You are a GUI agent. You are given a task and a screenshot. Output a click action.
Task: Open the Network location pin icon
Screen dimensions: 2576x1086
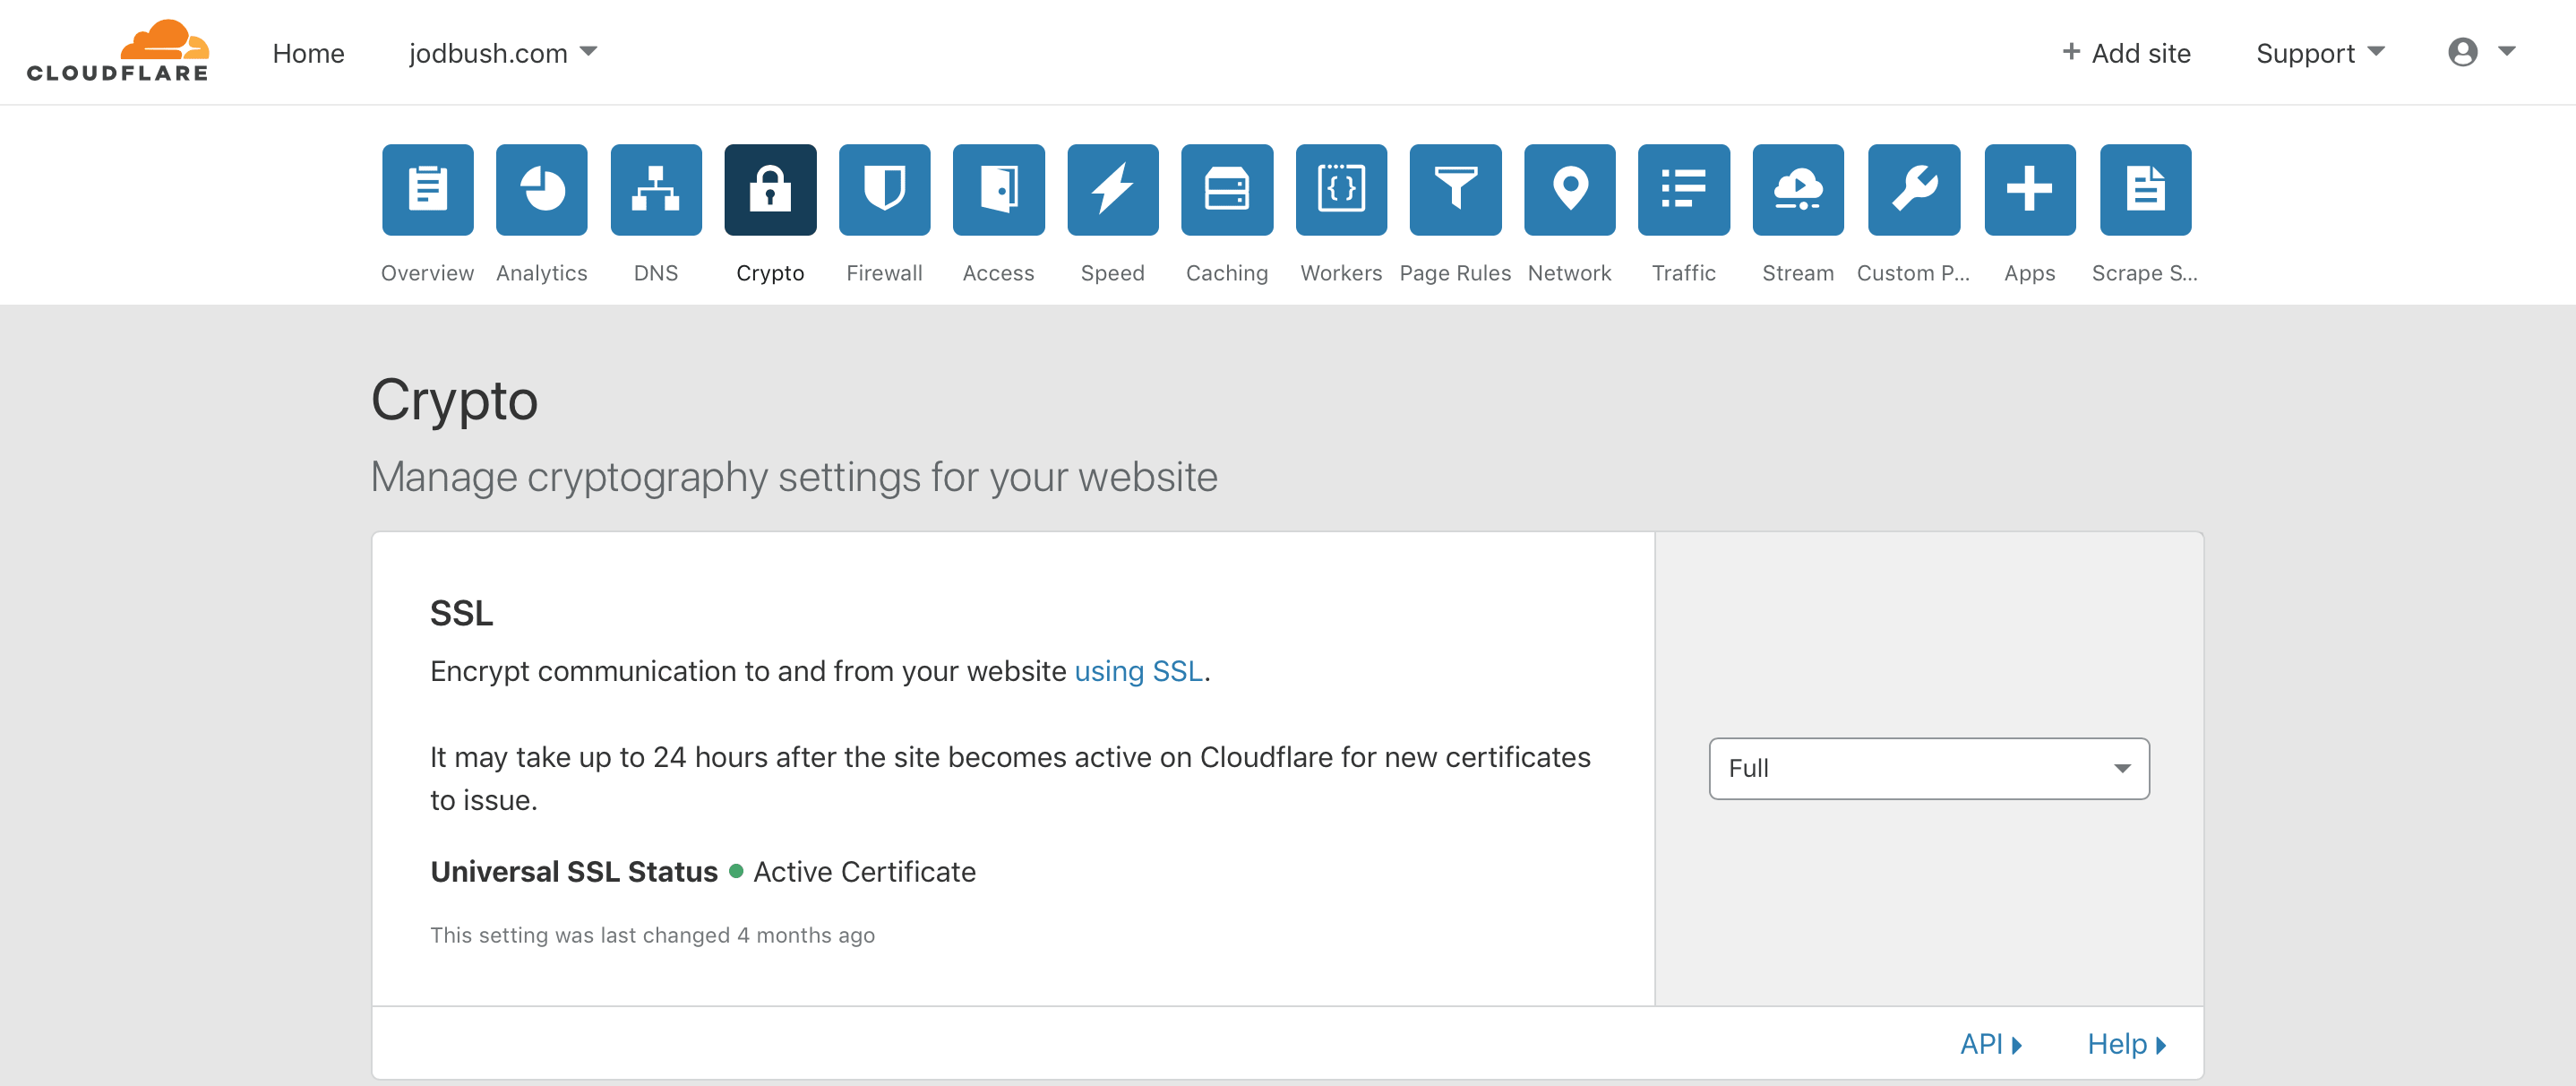[1569, 190]
